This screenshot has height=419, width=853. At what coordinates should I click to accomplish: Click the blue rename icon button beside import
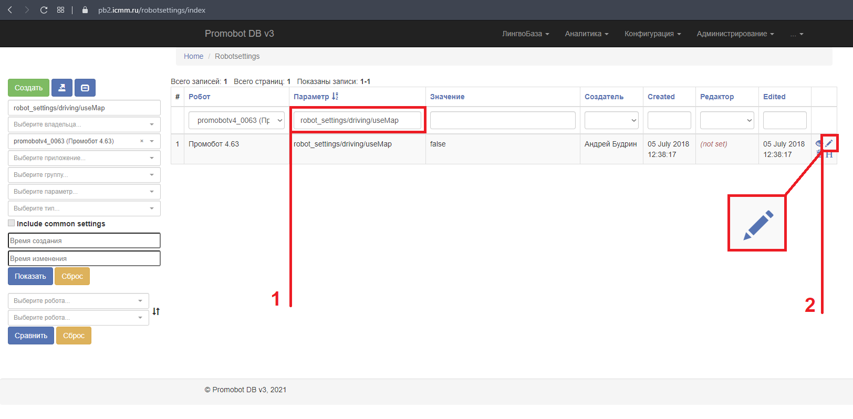coord(85,88)
